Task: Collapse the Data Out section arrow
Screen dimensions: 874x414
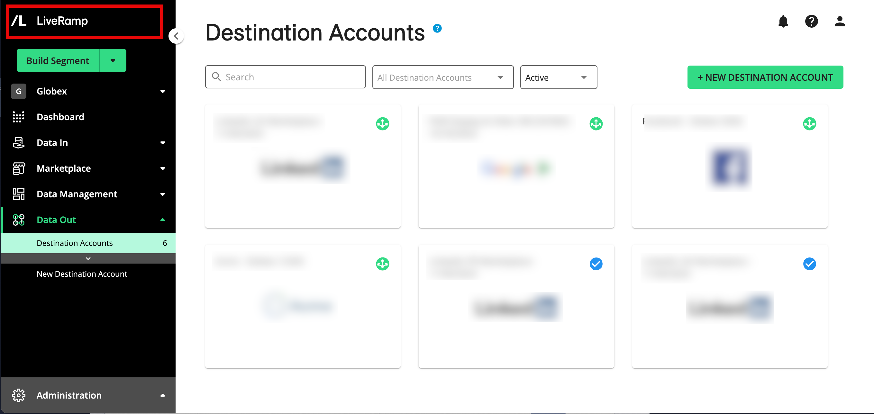Action: pos(162,220)
